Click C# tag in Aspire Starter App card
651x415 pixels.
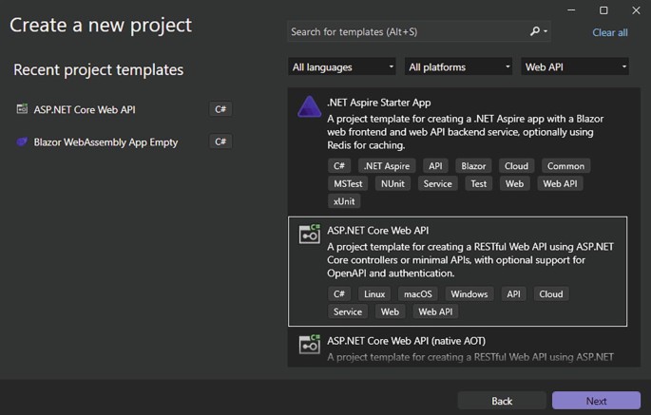[x=338, y=166]
